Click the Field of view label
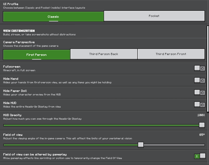Viewport: 209px width, 165px height. tap(13, 135)
